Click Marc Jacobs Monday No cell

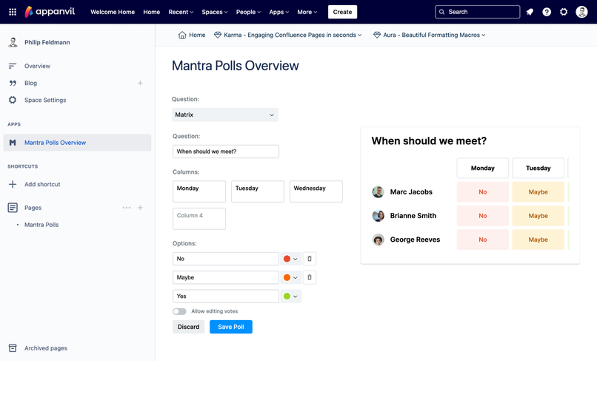pos(483,192)
